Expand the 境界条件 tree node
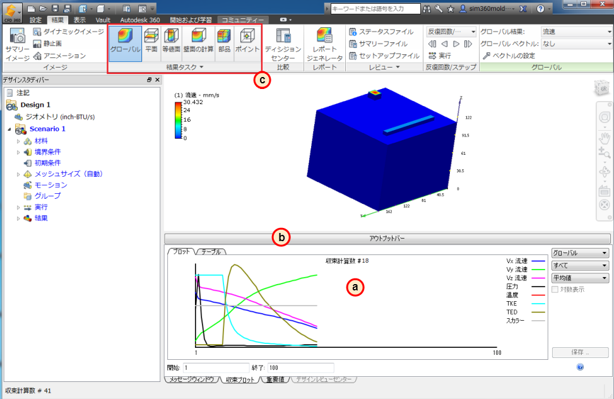The image size is (614, 399). tap(18, 152)
